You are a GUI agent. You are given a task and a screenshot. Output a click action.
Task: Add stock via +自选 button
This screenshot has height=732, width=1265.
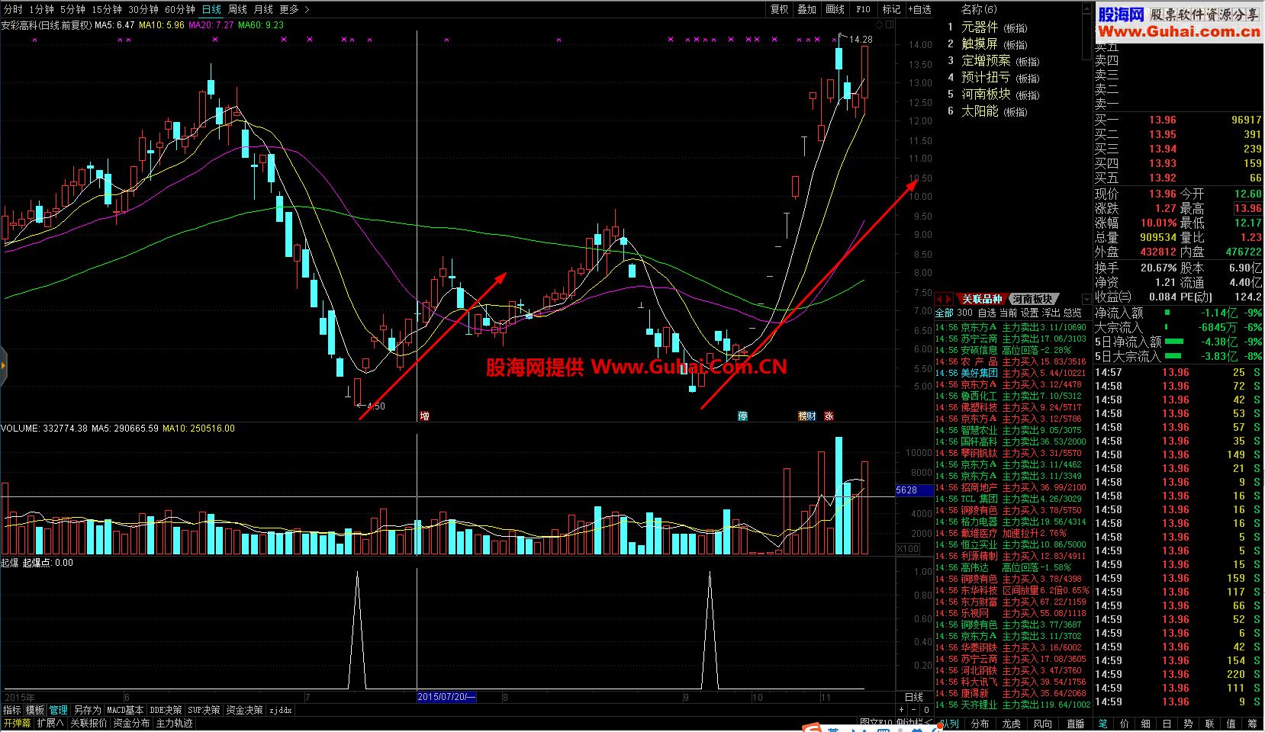[919, 9]
